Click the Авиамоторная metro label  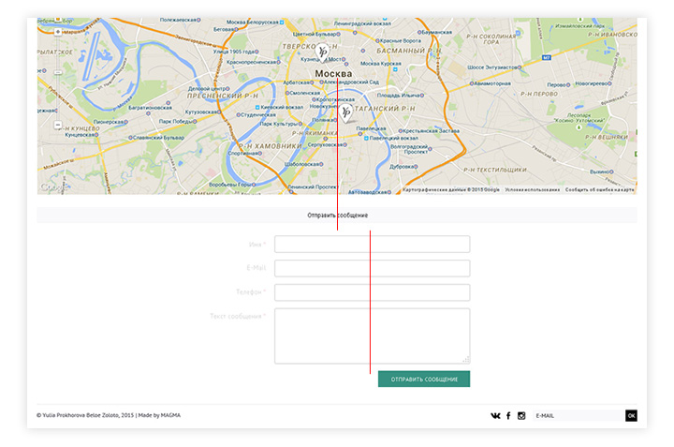click(492, 83)
